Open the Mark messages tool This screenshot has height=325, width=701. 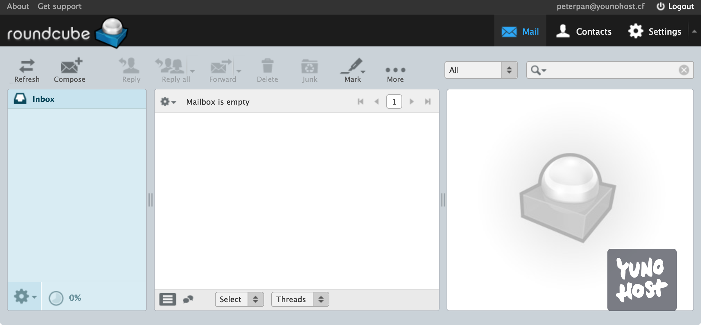pyautogui.click(x=353, y=70)
